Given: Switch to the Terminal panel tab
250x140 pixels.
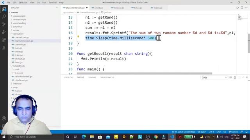Looking at the screenshot, I should click(92, 77).
